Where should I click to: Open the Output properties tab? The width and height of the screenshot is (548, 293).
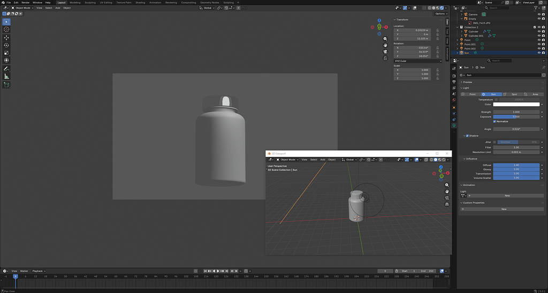tap(454, 82)
